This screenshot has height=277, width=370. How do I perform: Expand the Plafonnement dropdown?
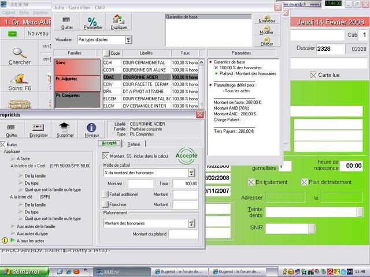click(191, 223)
